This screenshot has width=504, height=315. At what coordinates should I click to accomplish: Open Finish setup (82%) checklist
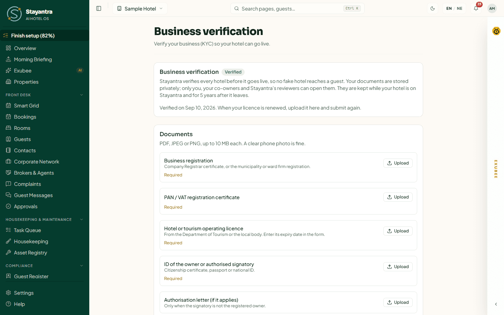click(x=44, y=35)
